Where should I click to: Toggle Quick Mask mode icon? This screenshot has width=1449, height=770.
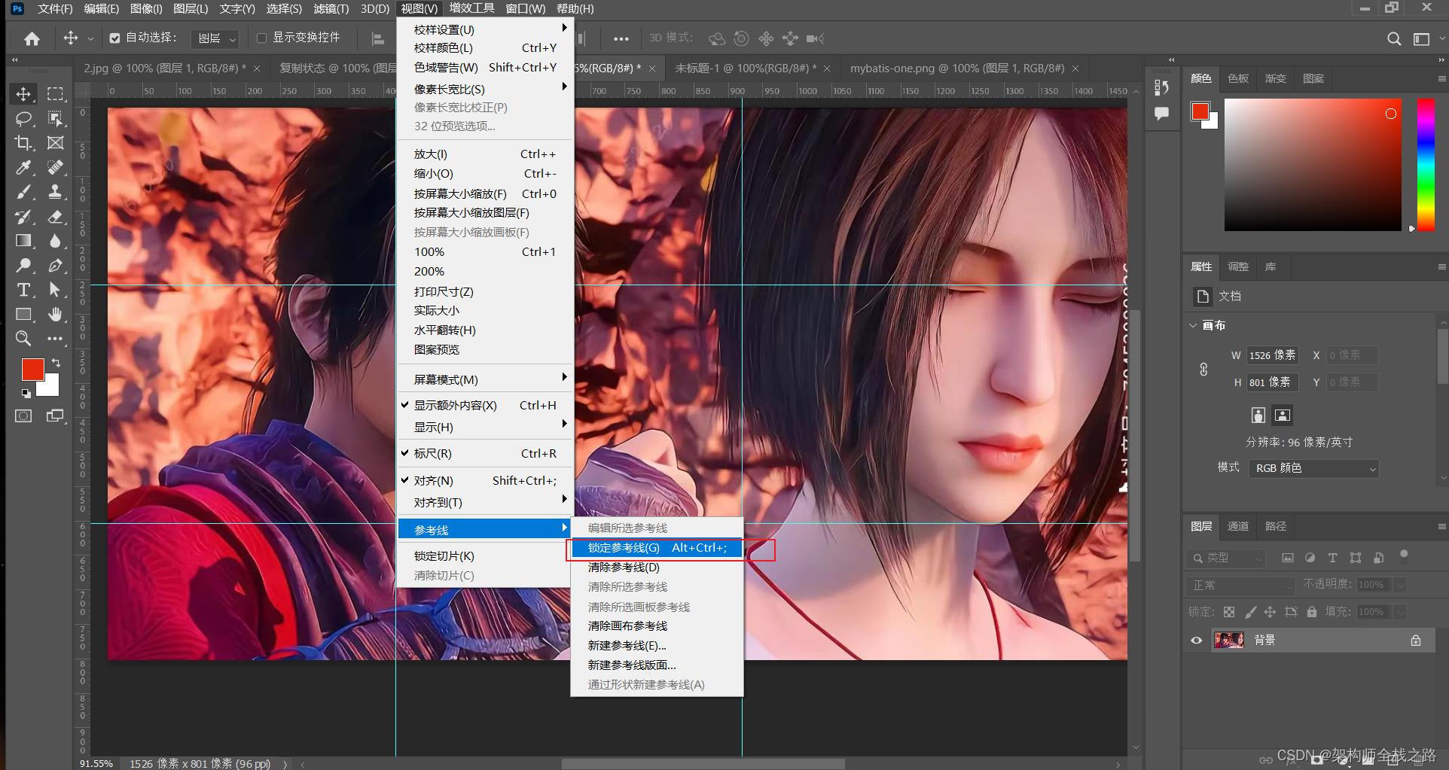(x=23, y=415)
